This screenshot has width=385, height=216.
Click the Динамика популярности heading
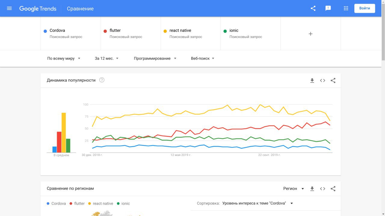click(x=71, y=80)
